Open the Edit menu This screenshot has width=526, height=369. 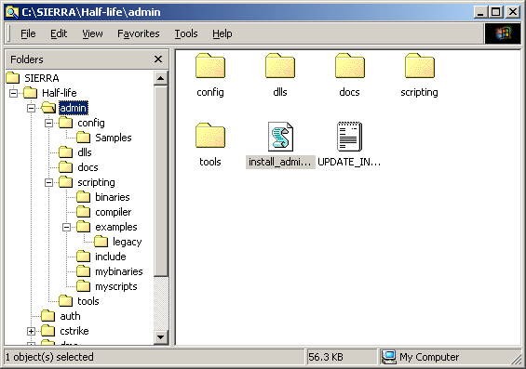[x=59, y=33]
